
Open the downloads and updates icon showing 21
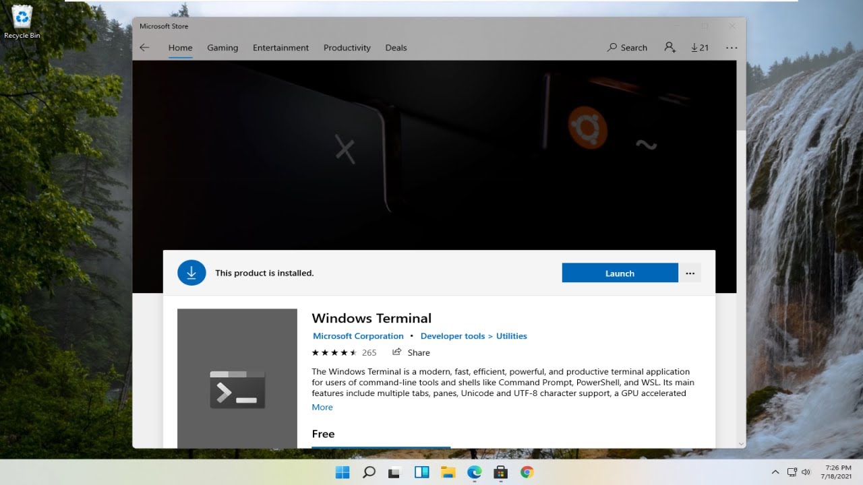coord(700,48)
